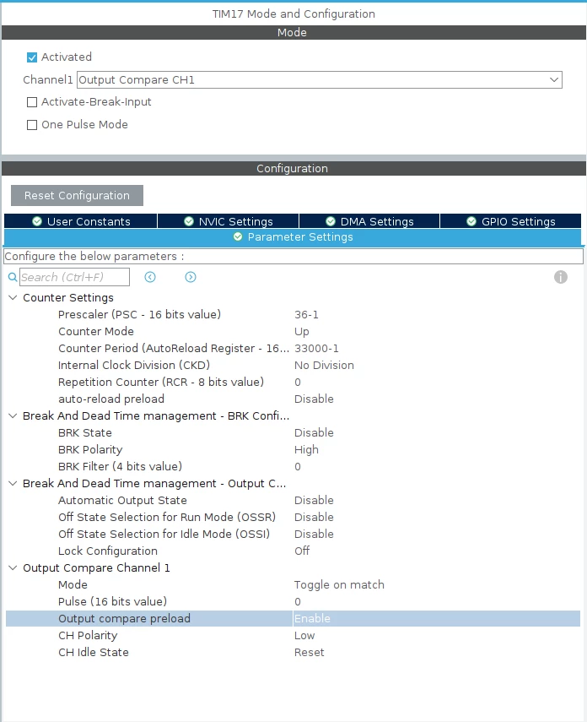The width and height of the screenshot is (587, 722).
Task: Switch to the DMA Settings tab
Action: (x=369, y=221)
